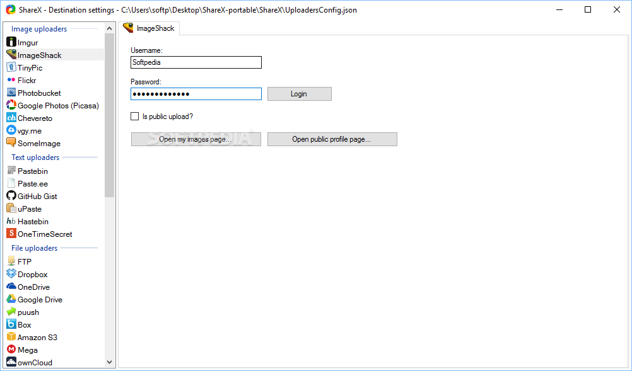Choose the OneTimeSecret uploader icon

11,234
